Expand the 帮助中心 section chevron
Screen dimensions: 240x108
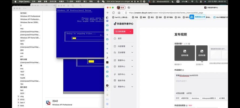(132, 87)
